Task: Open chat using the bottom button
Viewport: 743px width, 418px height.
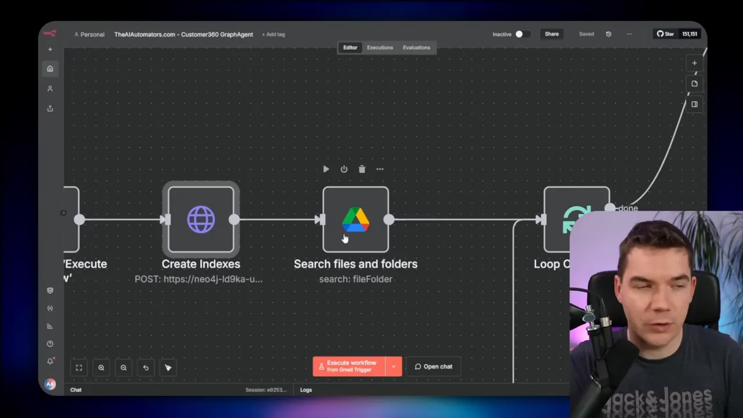Action: point(434,366)
